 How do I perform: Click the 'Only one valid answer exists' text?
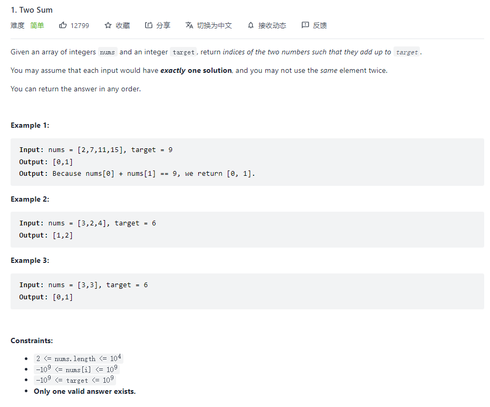pos(84,391)
